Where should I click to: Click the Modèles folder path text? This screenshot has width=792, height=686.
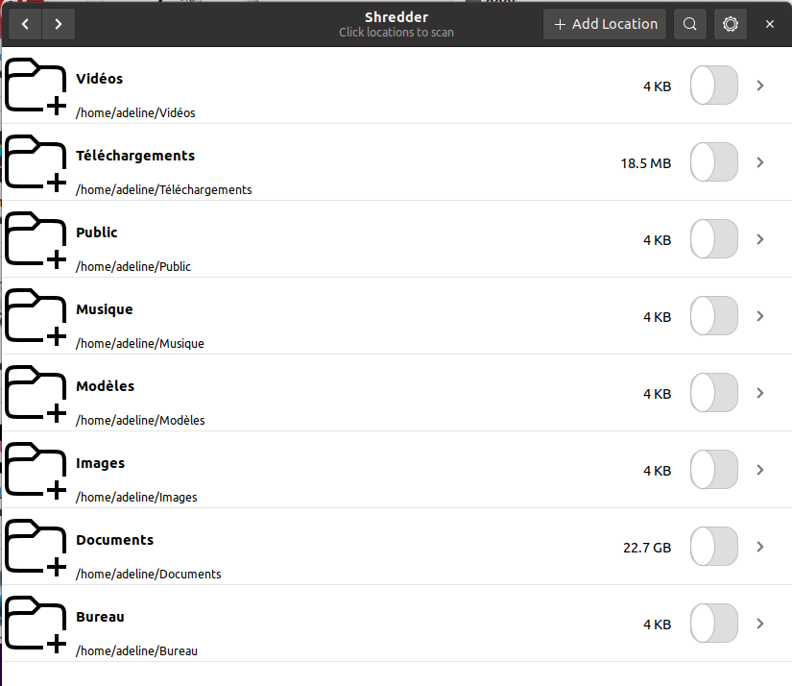coord(140,420)
